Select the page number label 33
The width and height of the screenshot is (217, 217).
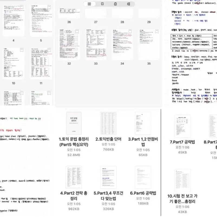pyautogui.click(x=96, y=64)
